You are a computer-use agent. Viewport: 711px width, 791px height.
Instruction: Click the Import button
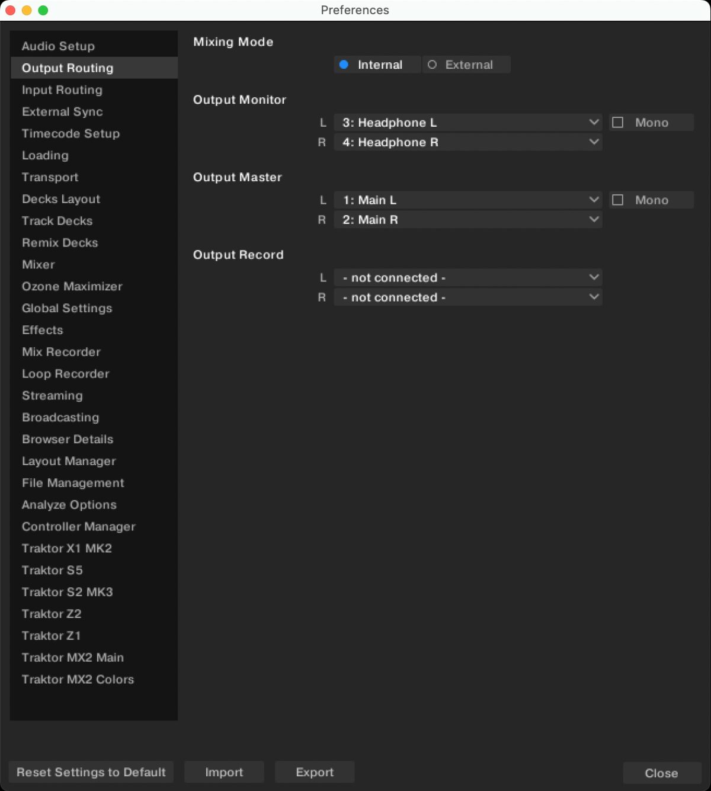tap(224, 772)
